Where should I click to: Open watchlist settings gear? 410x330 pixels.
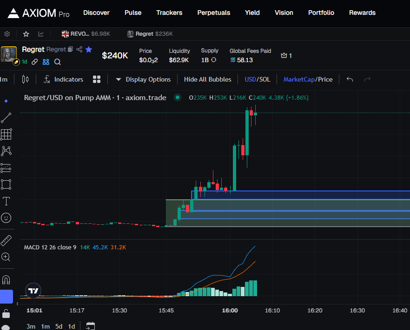point(7,34)
